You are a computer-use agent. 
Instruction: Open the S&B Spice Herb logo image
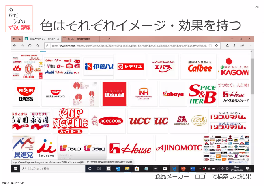pos(202,94)
